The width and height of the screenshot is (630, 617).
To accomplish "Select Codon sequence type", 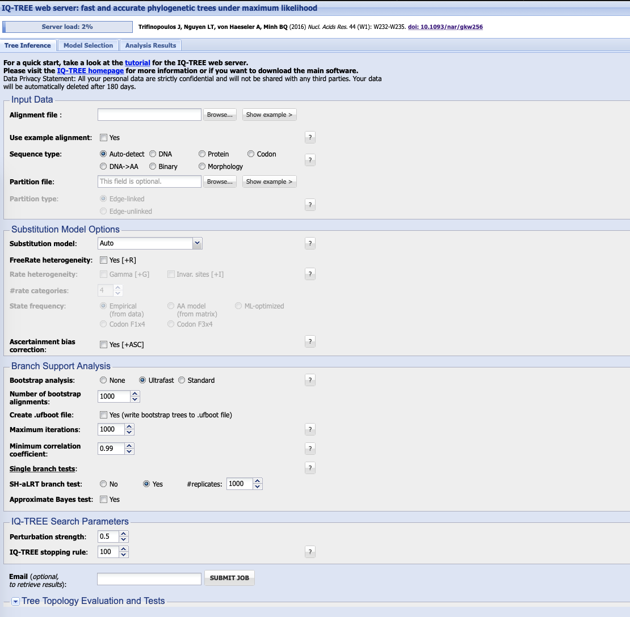I will 251,154.
